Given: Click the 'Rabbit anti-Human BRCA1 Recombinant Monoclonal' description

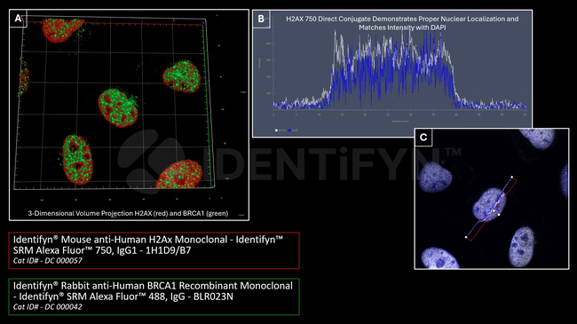Looking at the screenshot, I should [x=153, y=291].
